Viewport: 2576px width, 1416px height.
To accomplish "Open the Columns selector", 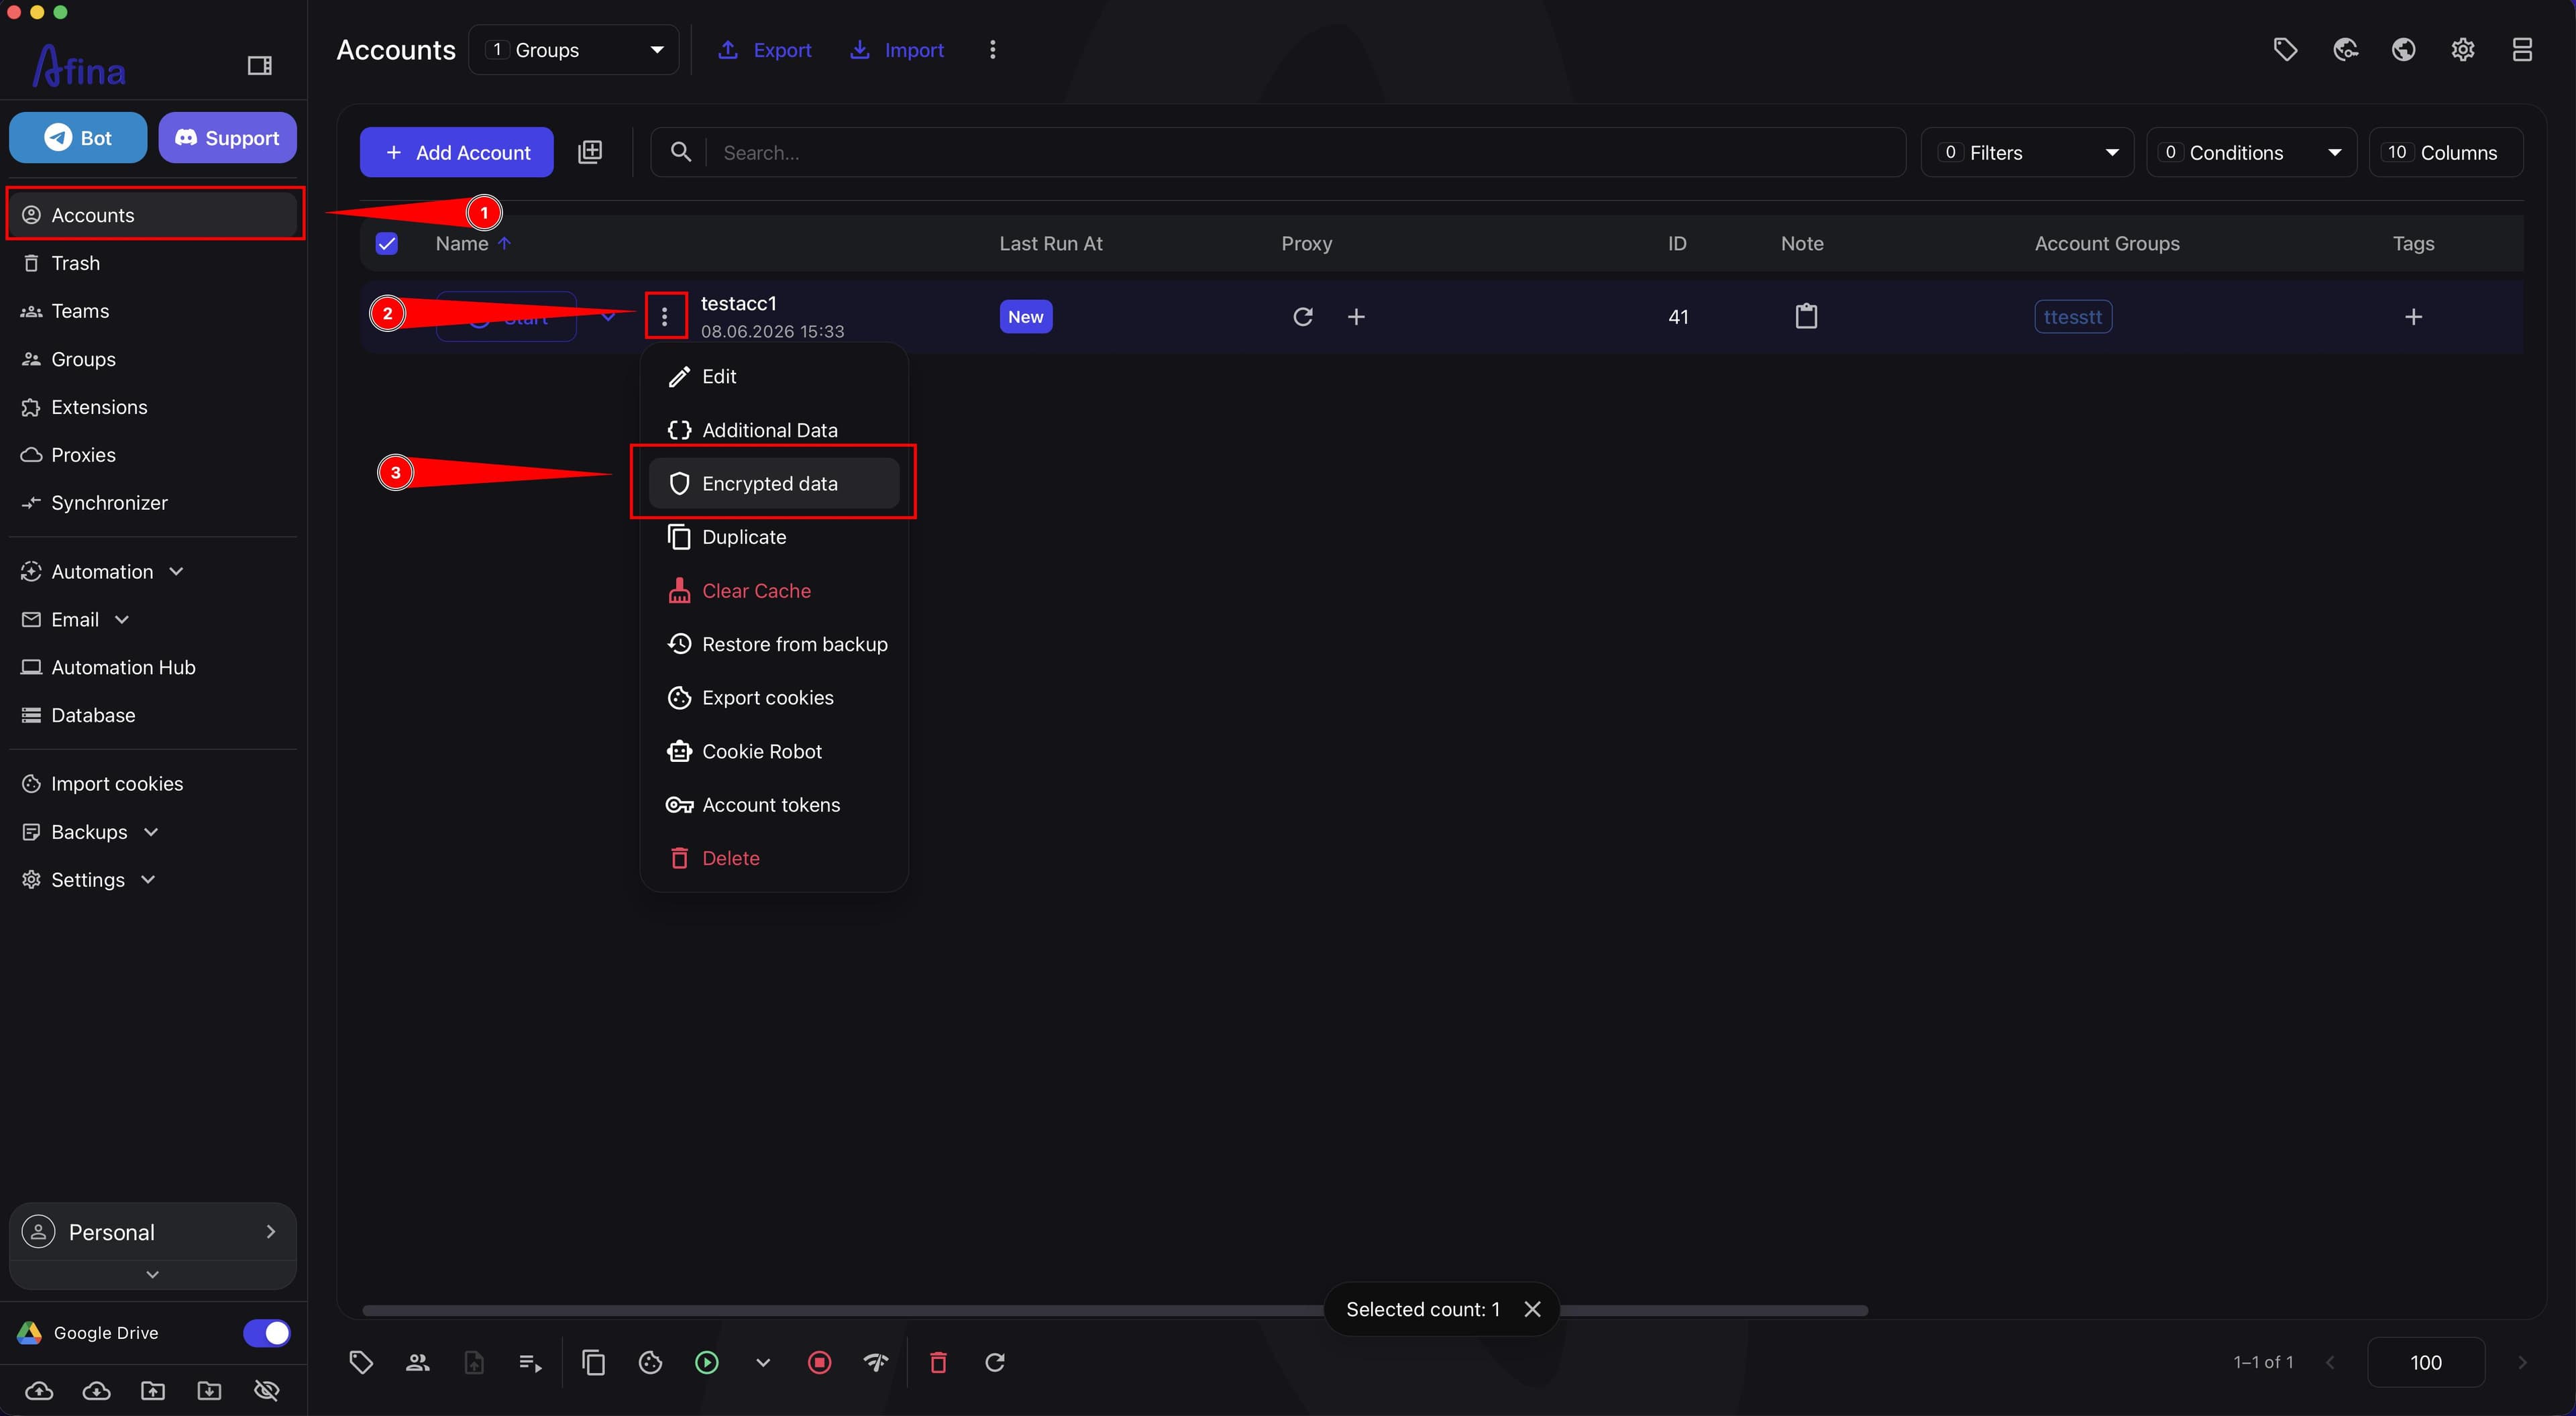I will pos(2445,152).
